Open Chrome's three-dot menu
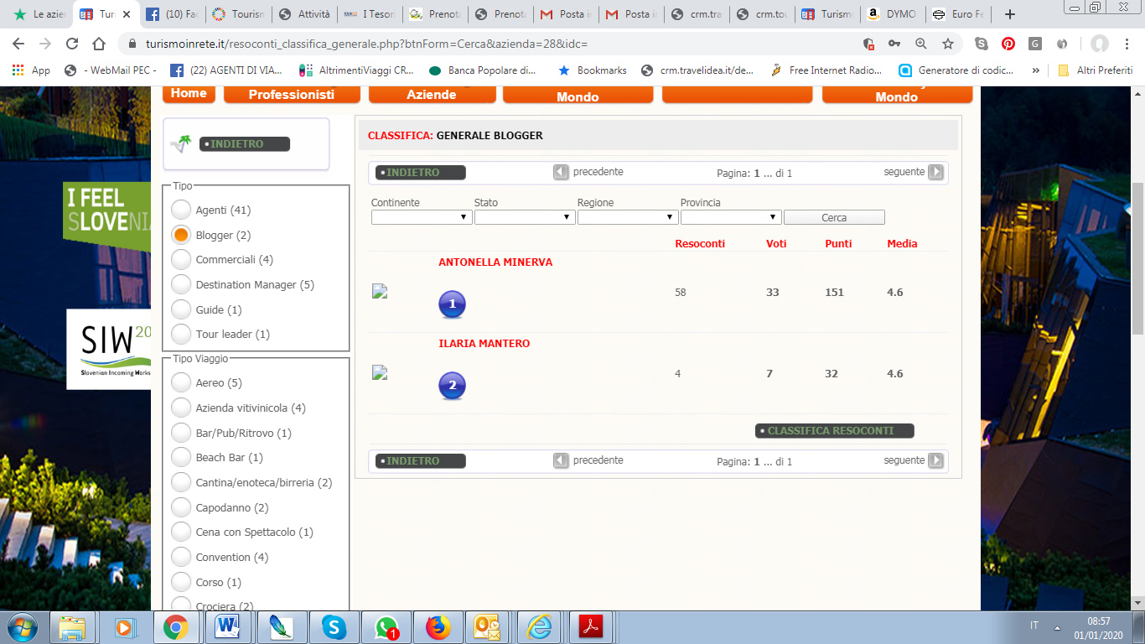The width and height of the screenshot is (1145, 644). coord(1127,44)
